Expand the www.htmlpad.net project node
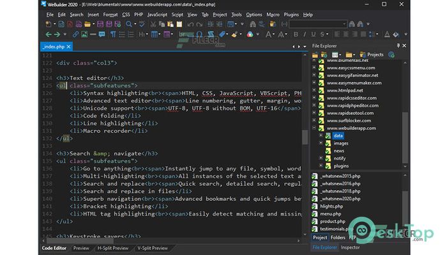The width and height of the screenshot is (447, 255). point(314,91)
